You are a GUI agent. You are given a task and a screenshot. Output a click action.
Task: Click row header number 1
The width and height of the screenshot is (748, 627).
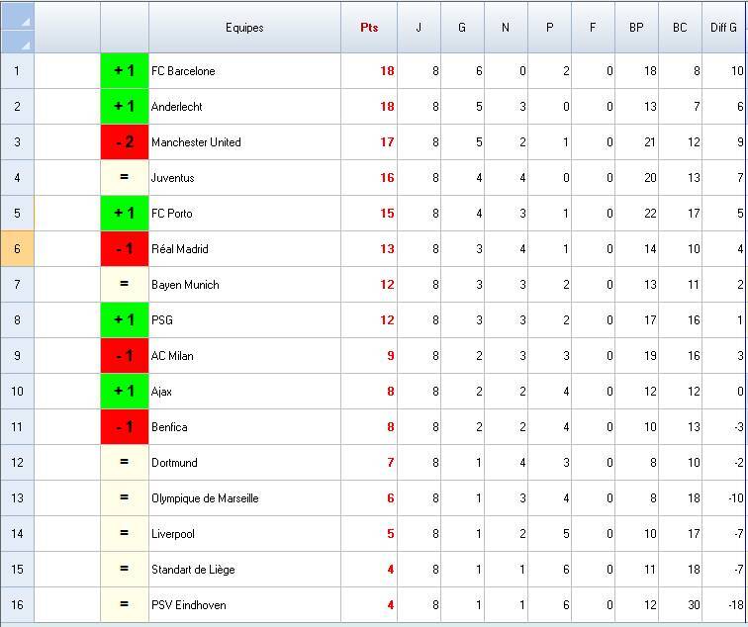click(17, 71)
